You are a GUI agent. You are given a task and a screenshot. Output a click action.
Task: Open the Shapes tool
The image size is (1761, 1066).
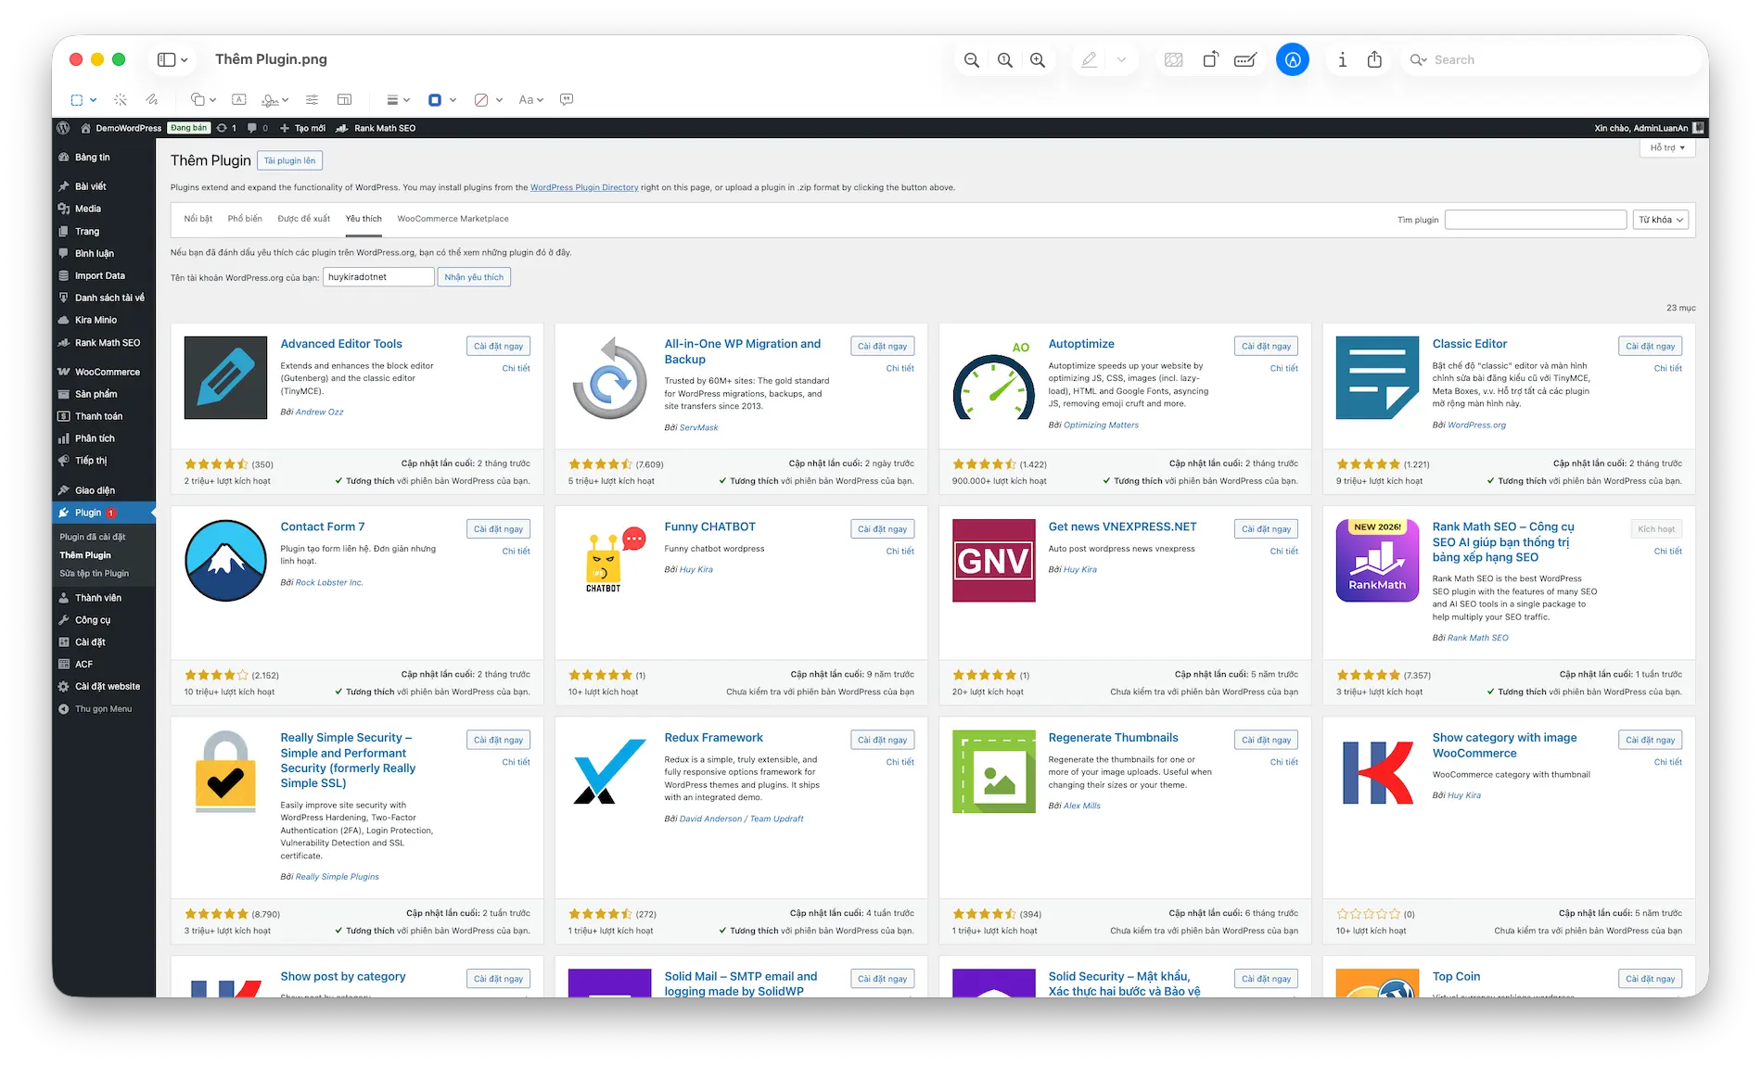pos(198,99)
